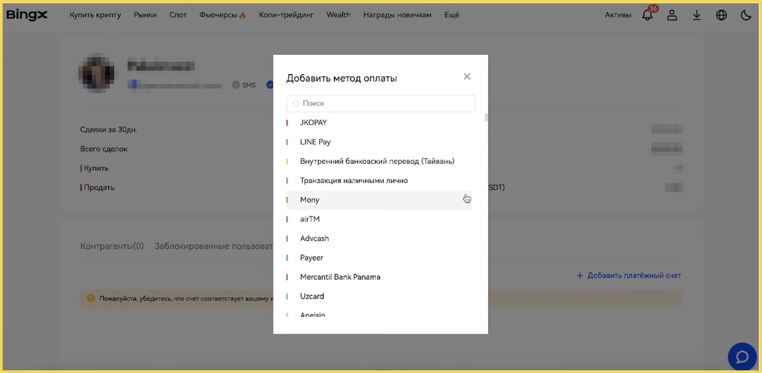Close the add payment method dialog
Screen dimensions: 762x373
(x=467, y=76)
